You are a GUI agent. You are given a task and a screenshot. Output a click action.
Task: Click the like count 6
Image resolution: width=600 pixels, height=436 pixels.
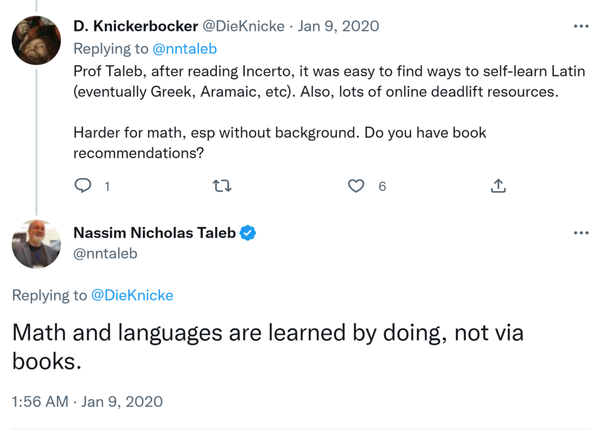point(382,186)
